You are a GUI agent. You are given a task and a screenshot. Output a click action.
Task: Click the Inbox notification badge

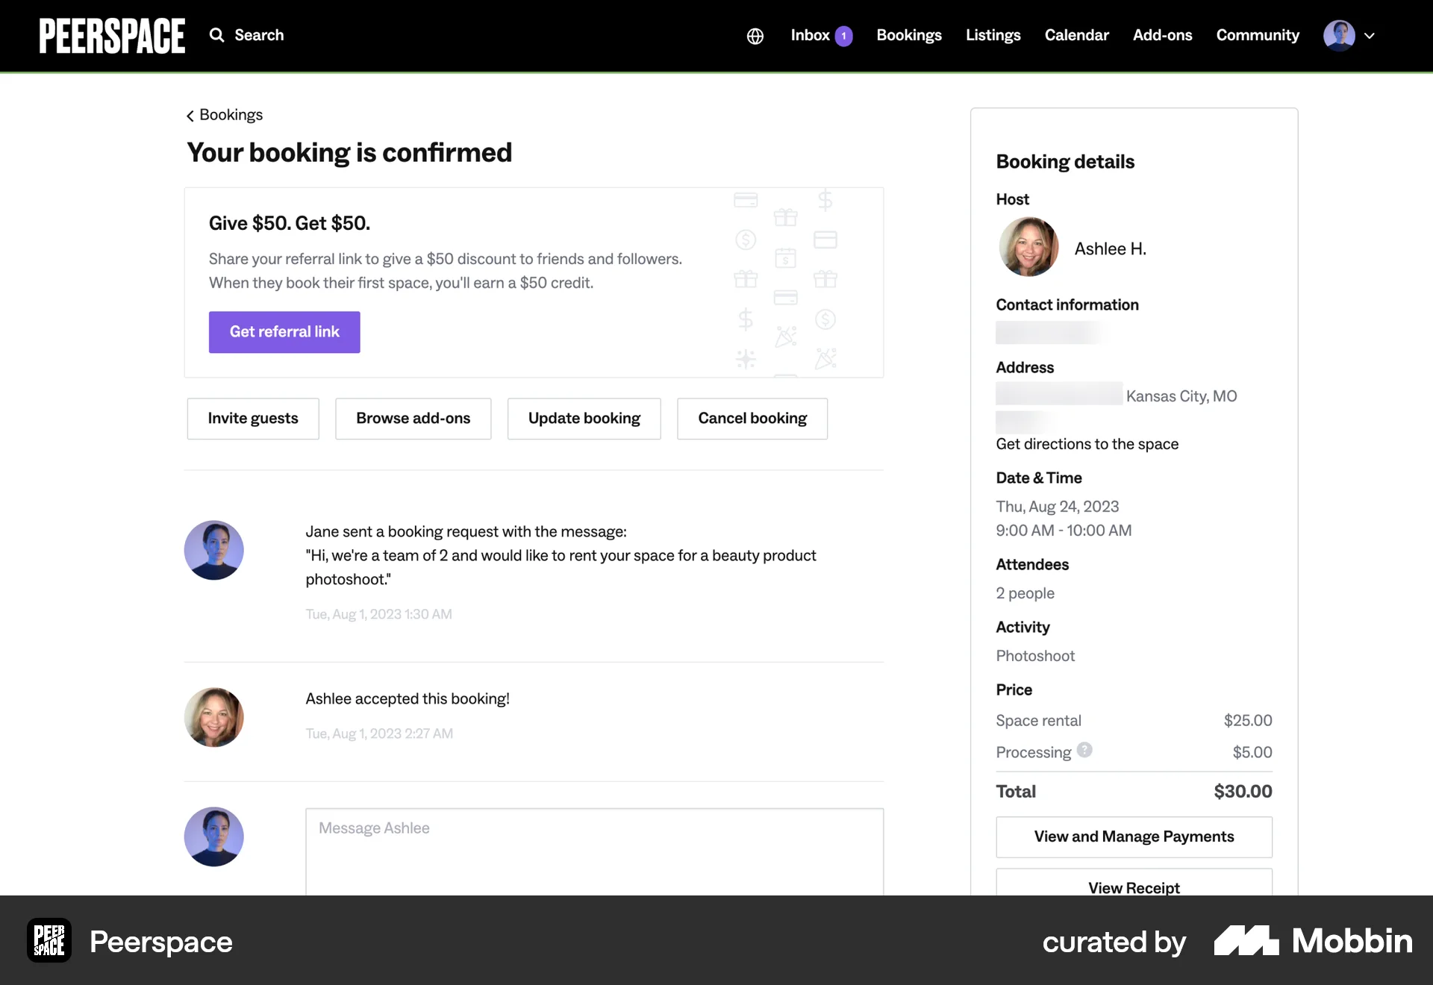point(843,36)
